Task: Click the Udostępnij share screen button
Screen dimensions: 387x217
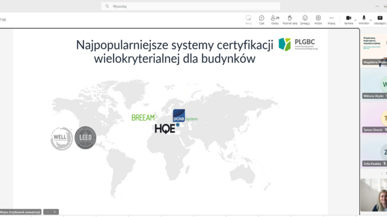Action: click(x=380, y=20)
